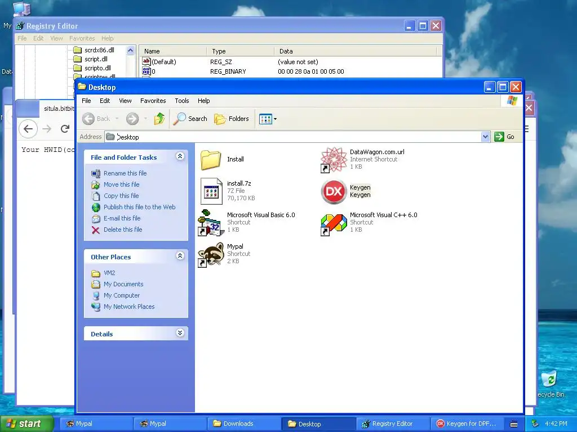Collapse the Other Places panel
Viewport: 577px width, 432px height.
[180, 256]
